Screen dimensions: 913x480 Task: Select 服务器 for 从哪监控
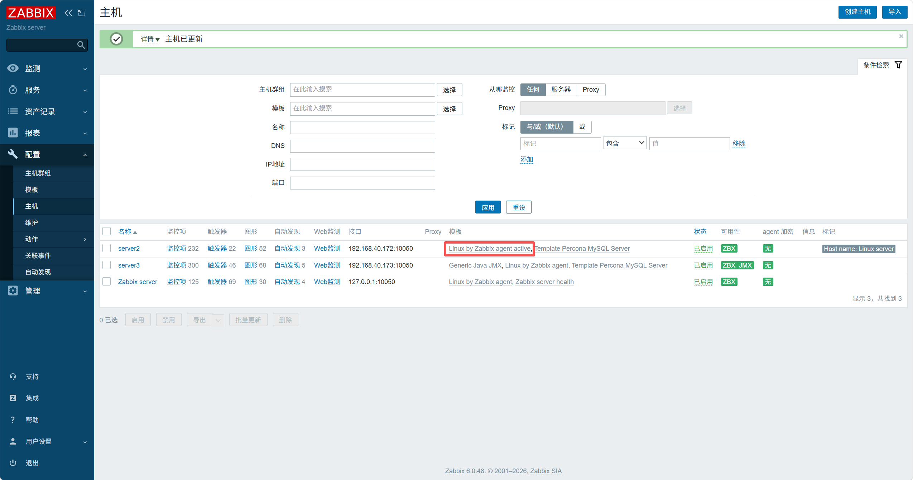coord(561,90)
